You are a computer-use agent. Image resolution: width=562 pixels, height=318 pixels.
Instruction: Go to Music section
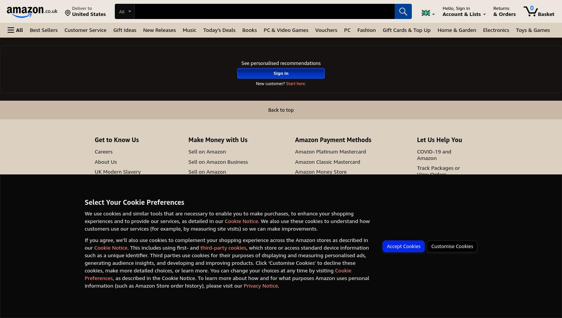point(189,30)
